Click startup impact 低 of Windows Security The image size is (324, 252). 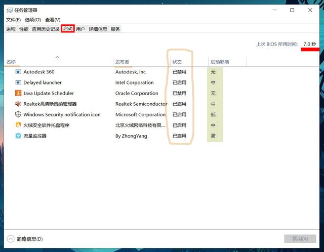[x=213, y=114]
